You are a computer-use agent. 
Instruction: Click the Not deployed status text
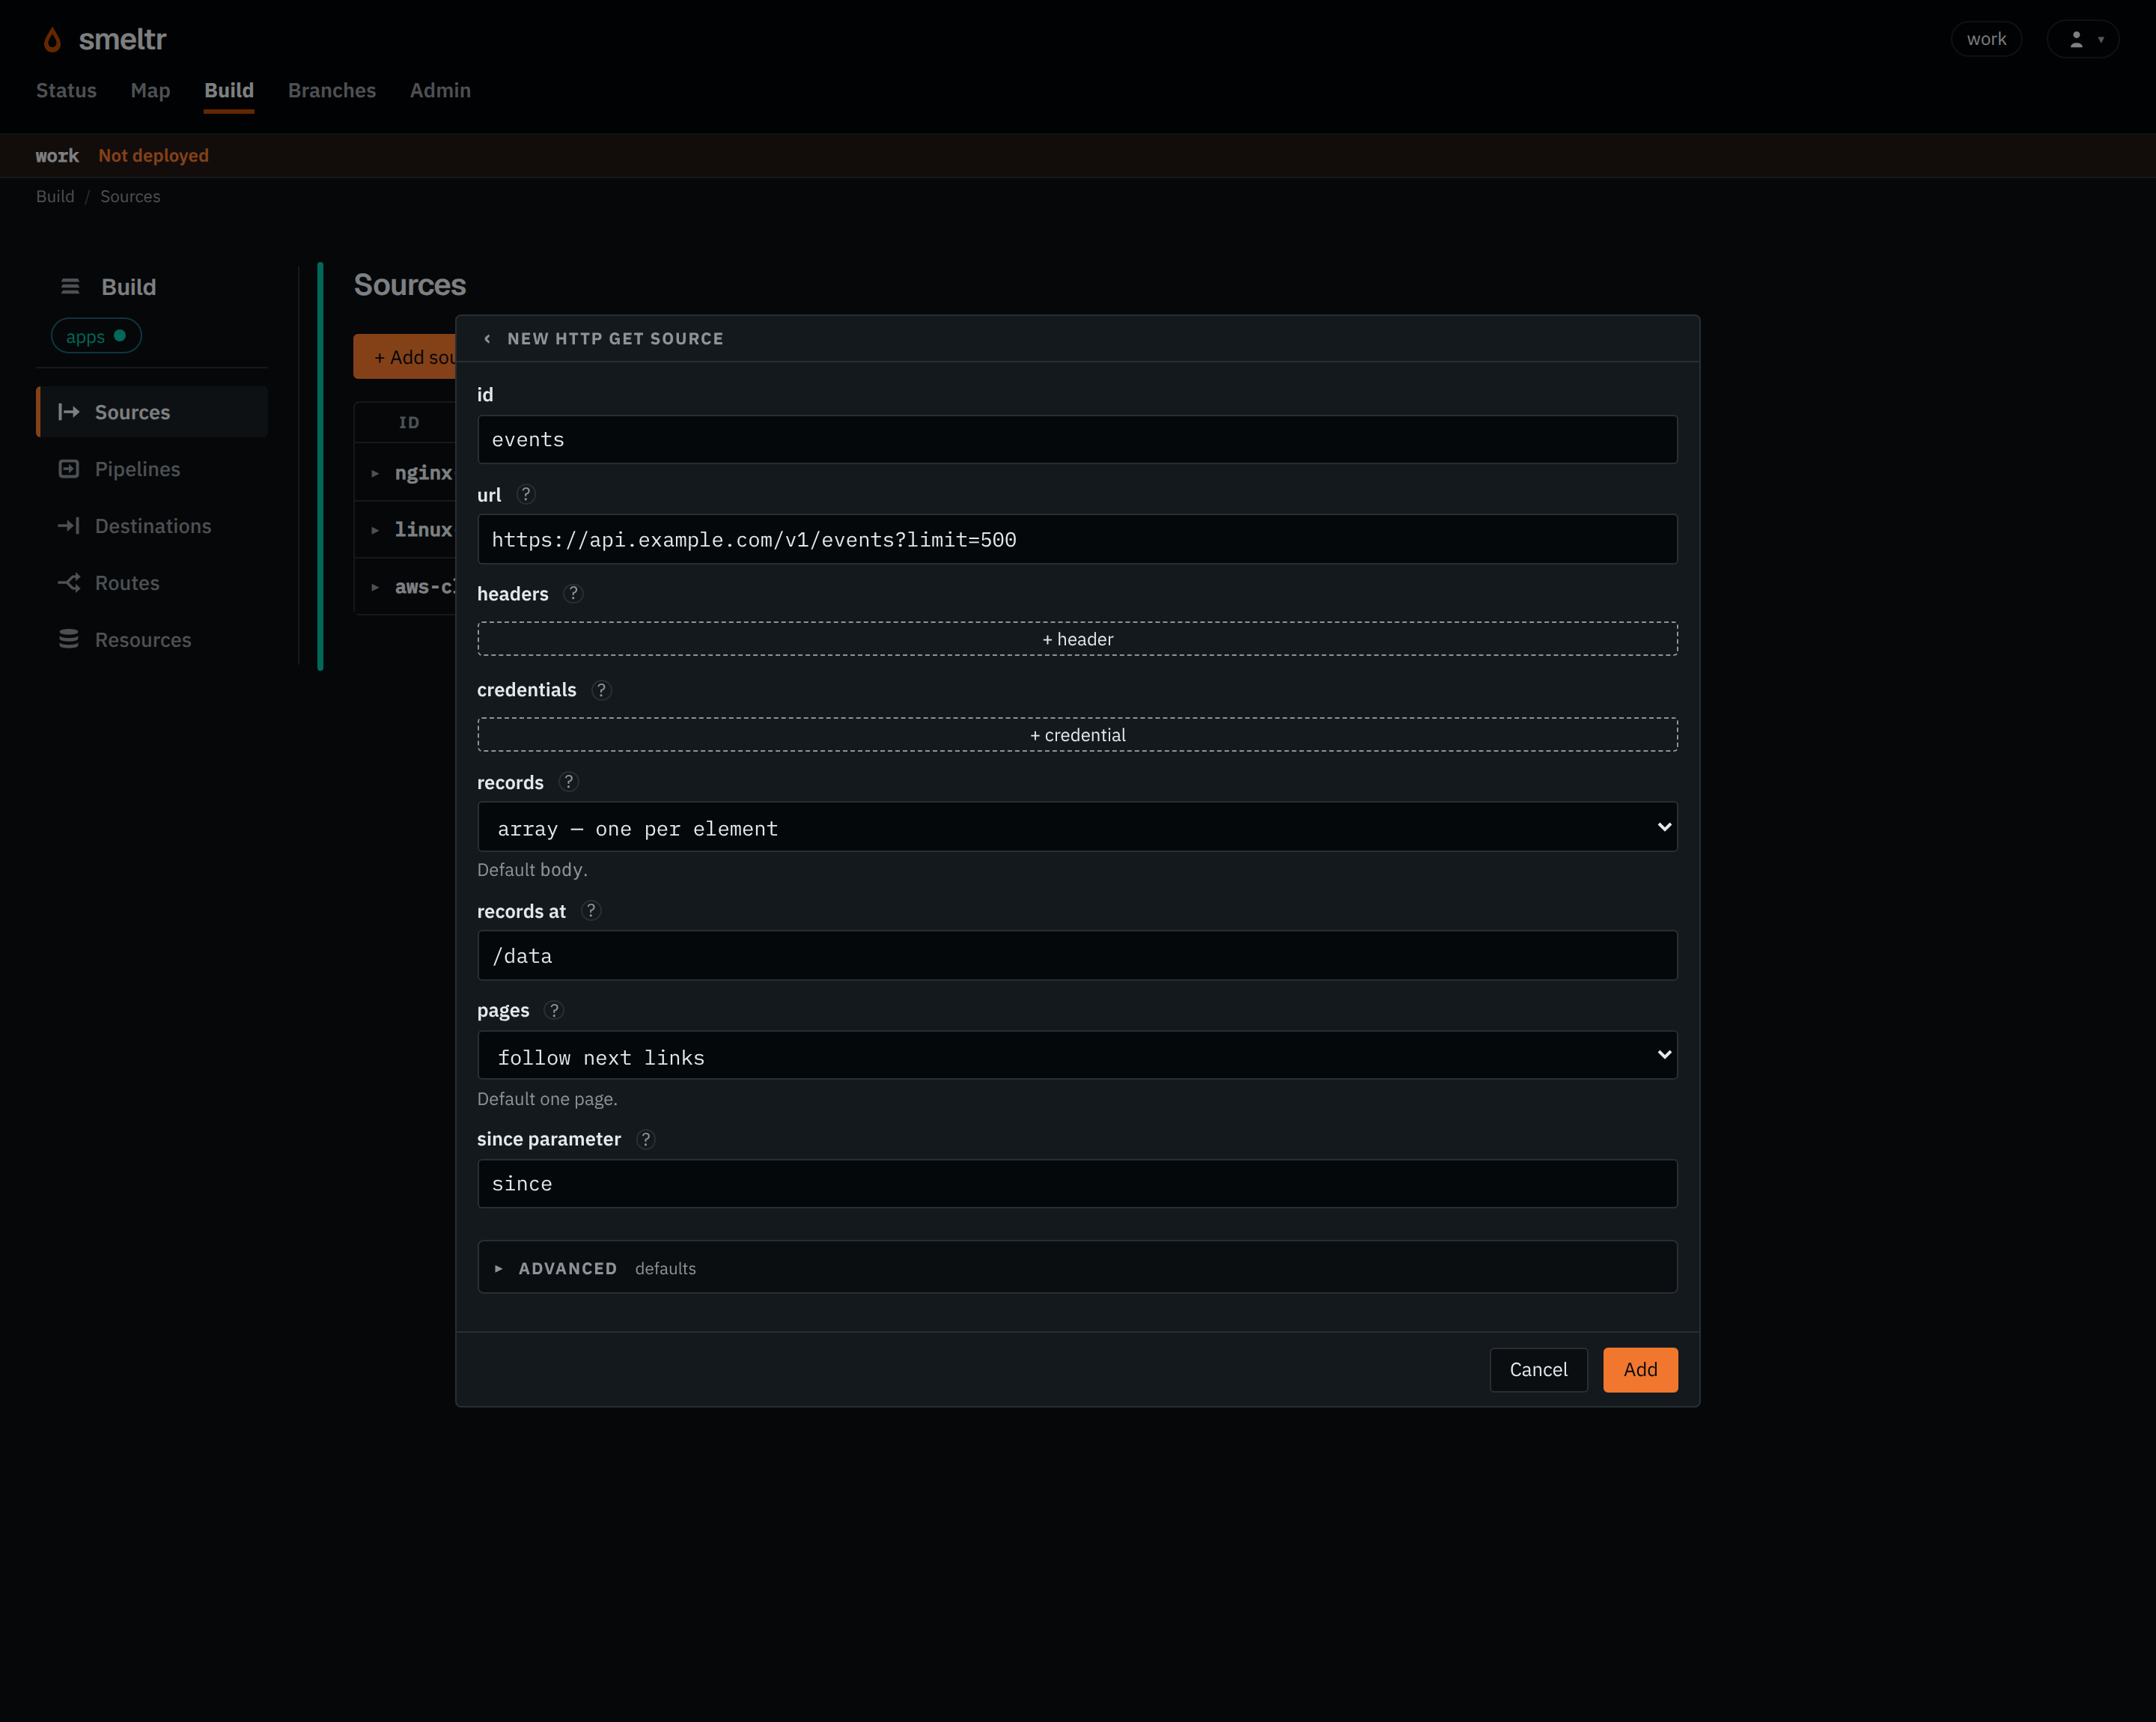point(154,156)
